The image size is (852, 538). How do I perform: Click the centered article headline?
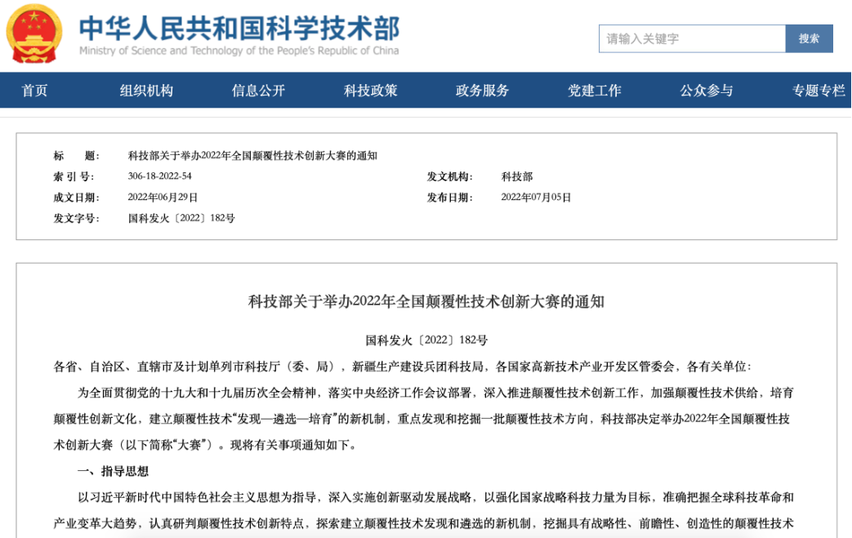coord(426,302)
